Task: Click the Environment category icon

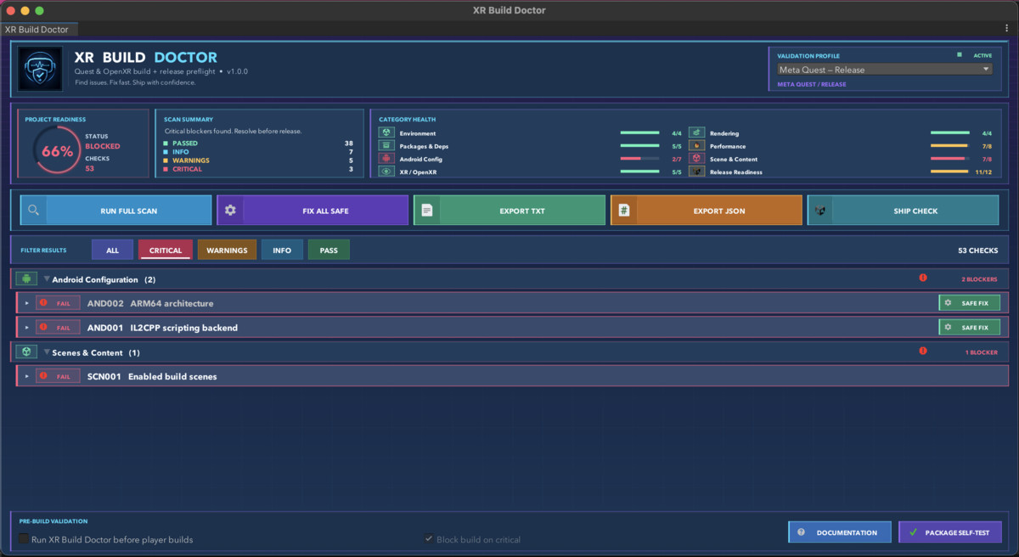Action: (x=386, y=133)
